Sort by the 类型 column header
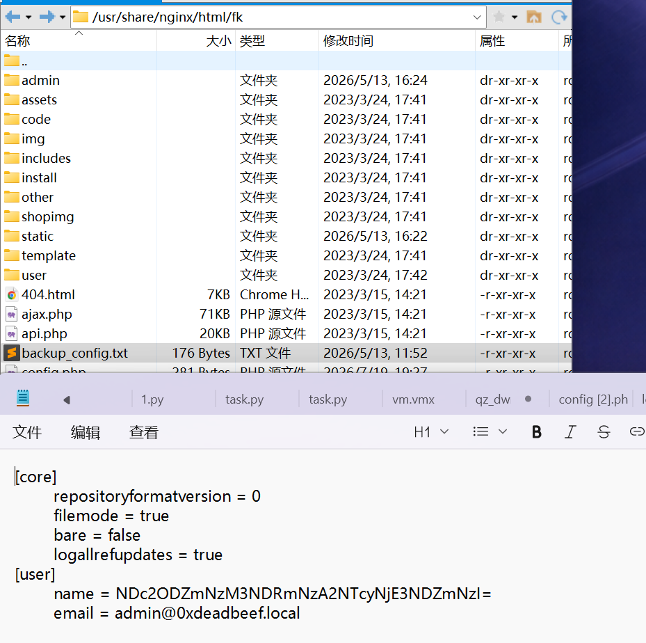Viewport: 646px width, 643px height. point(277,41)
